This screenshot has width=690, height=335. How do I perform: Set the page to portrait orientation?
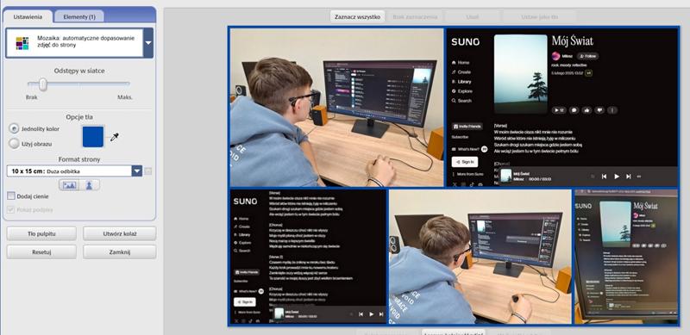(90, 185)
